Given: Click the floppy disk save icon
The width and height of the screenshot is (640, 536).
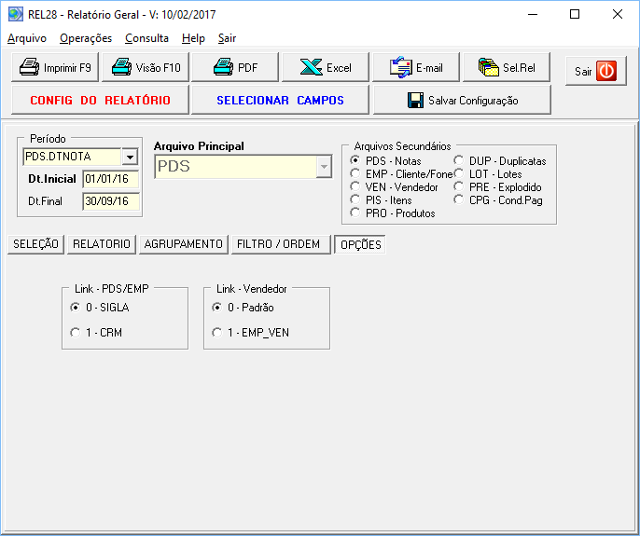Looking at the screenshot, I should coord(415,101).
